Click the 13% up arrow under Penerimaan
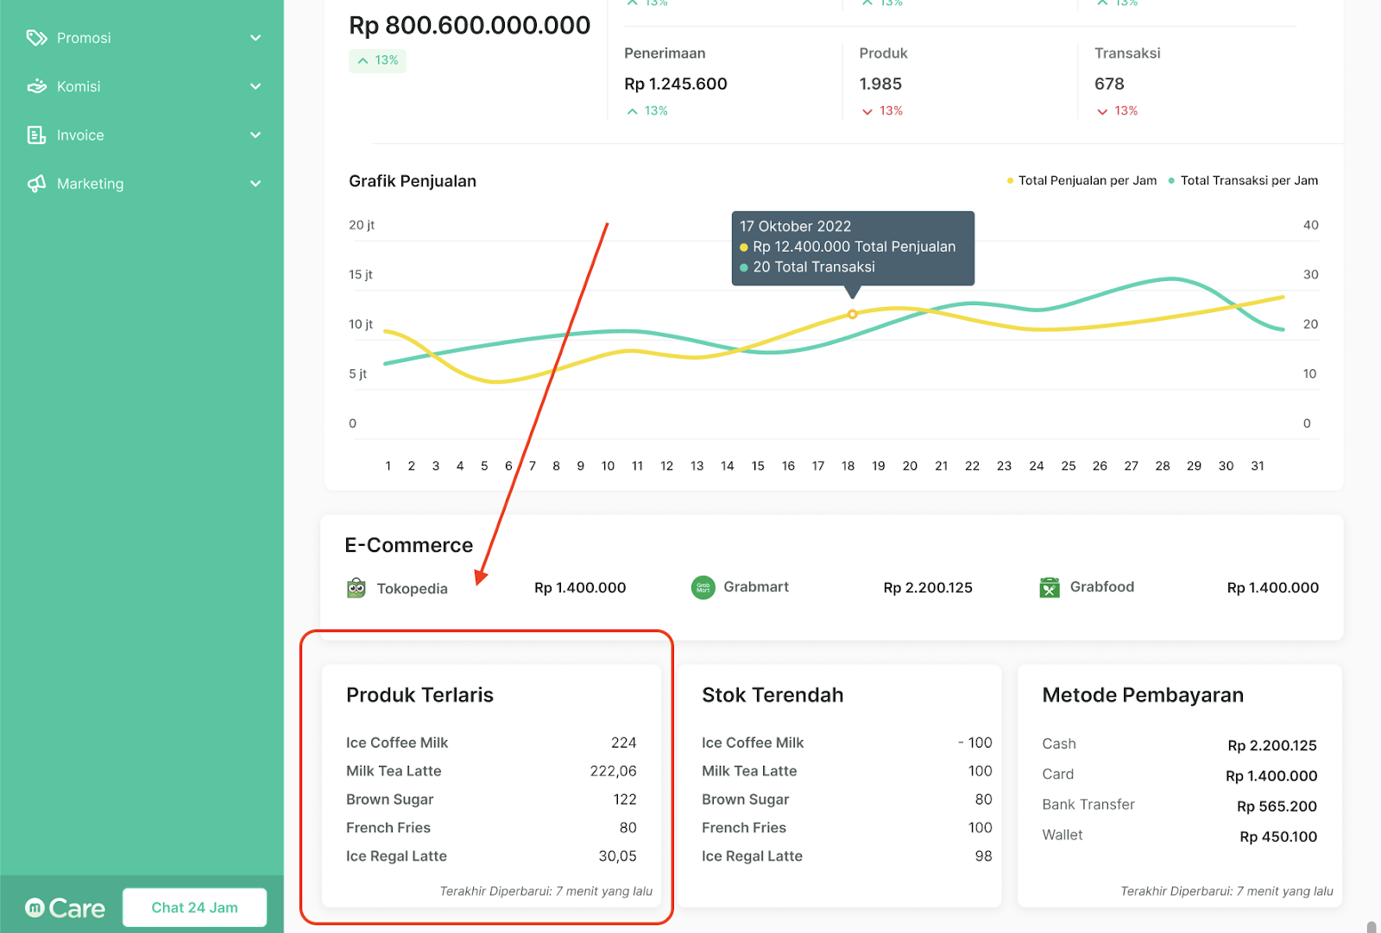 coord(633,111)
